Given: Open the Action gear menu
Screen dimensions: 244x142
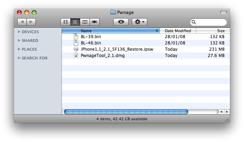Looking at the screenshot, I should pos(140,22).
